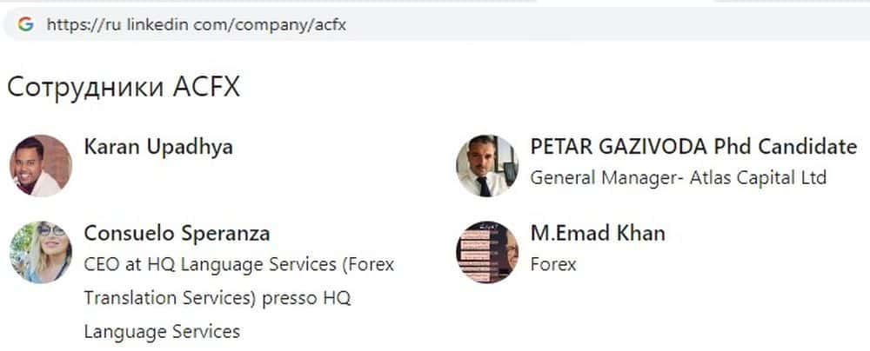Click the "Сотрудники ACFX" heading
Image resolution: width=870 pixels, height=351 pixels.
click(x=123, y=88)
